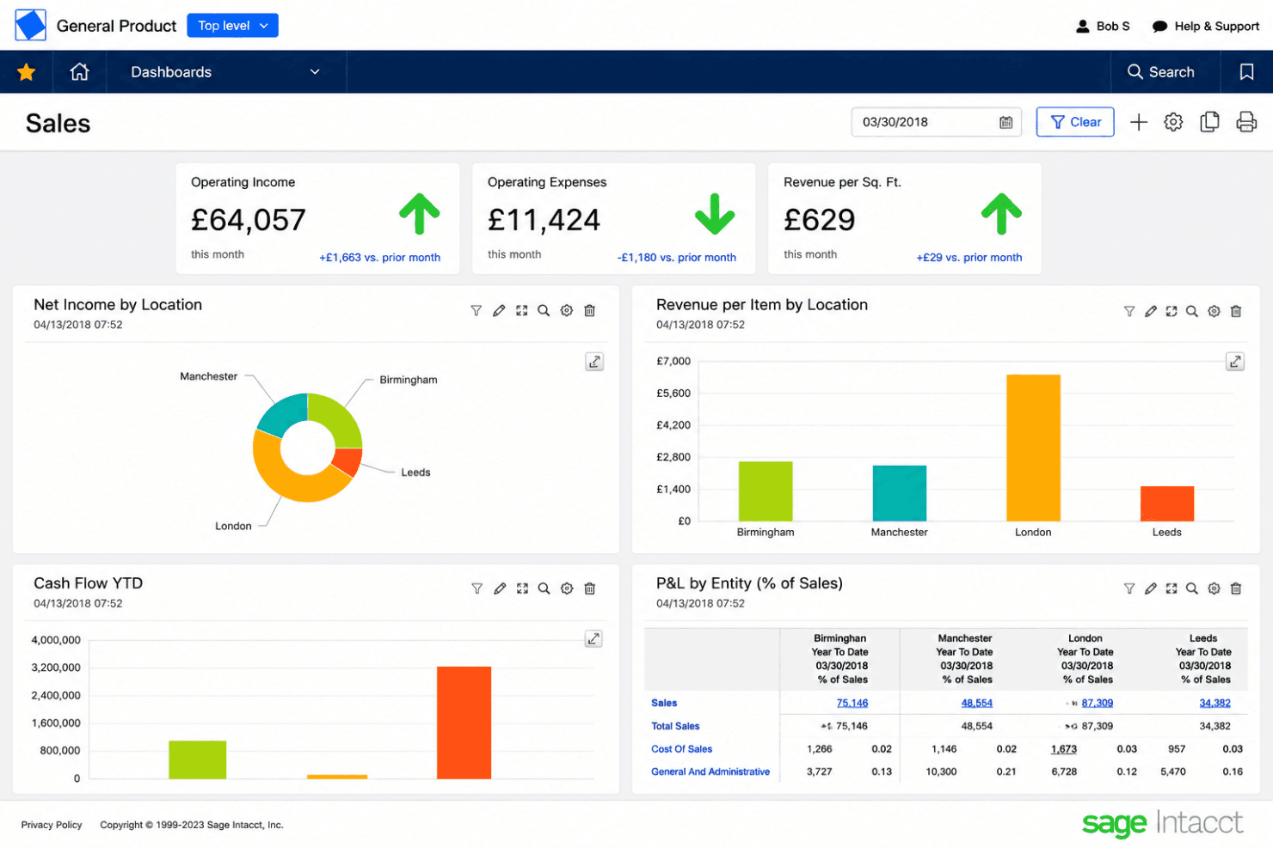The width and height of the screenshot is (1273, 848).
Task: Expand the Top level dropdown
Action: click(x=232, y=26)
